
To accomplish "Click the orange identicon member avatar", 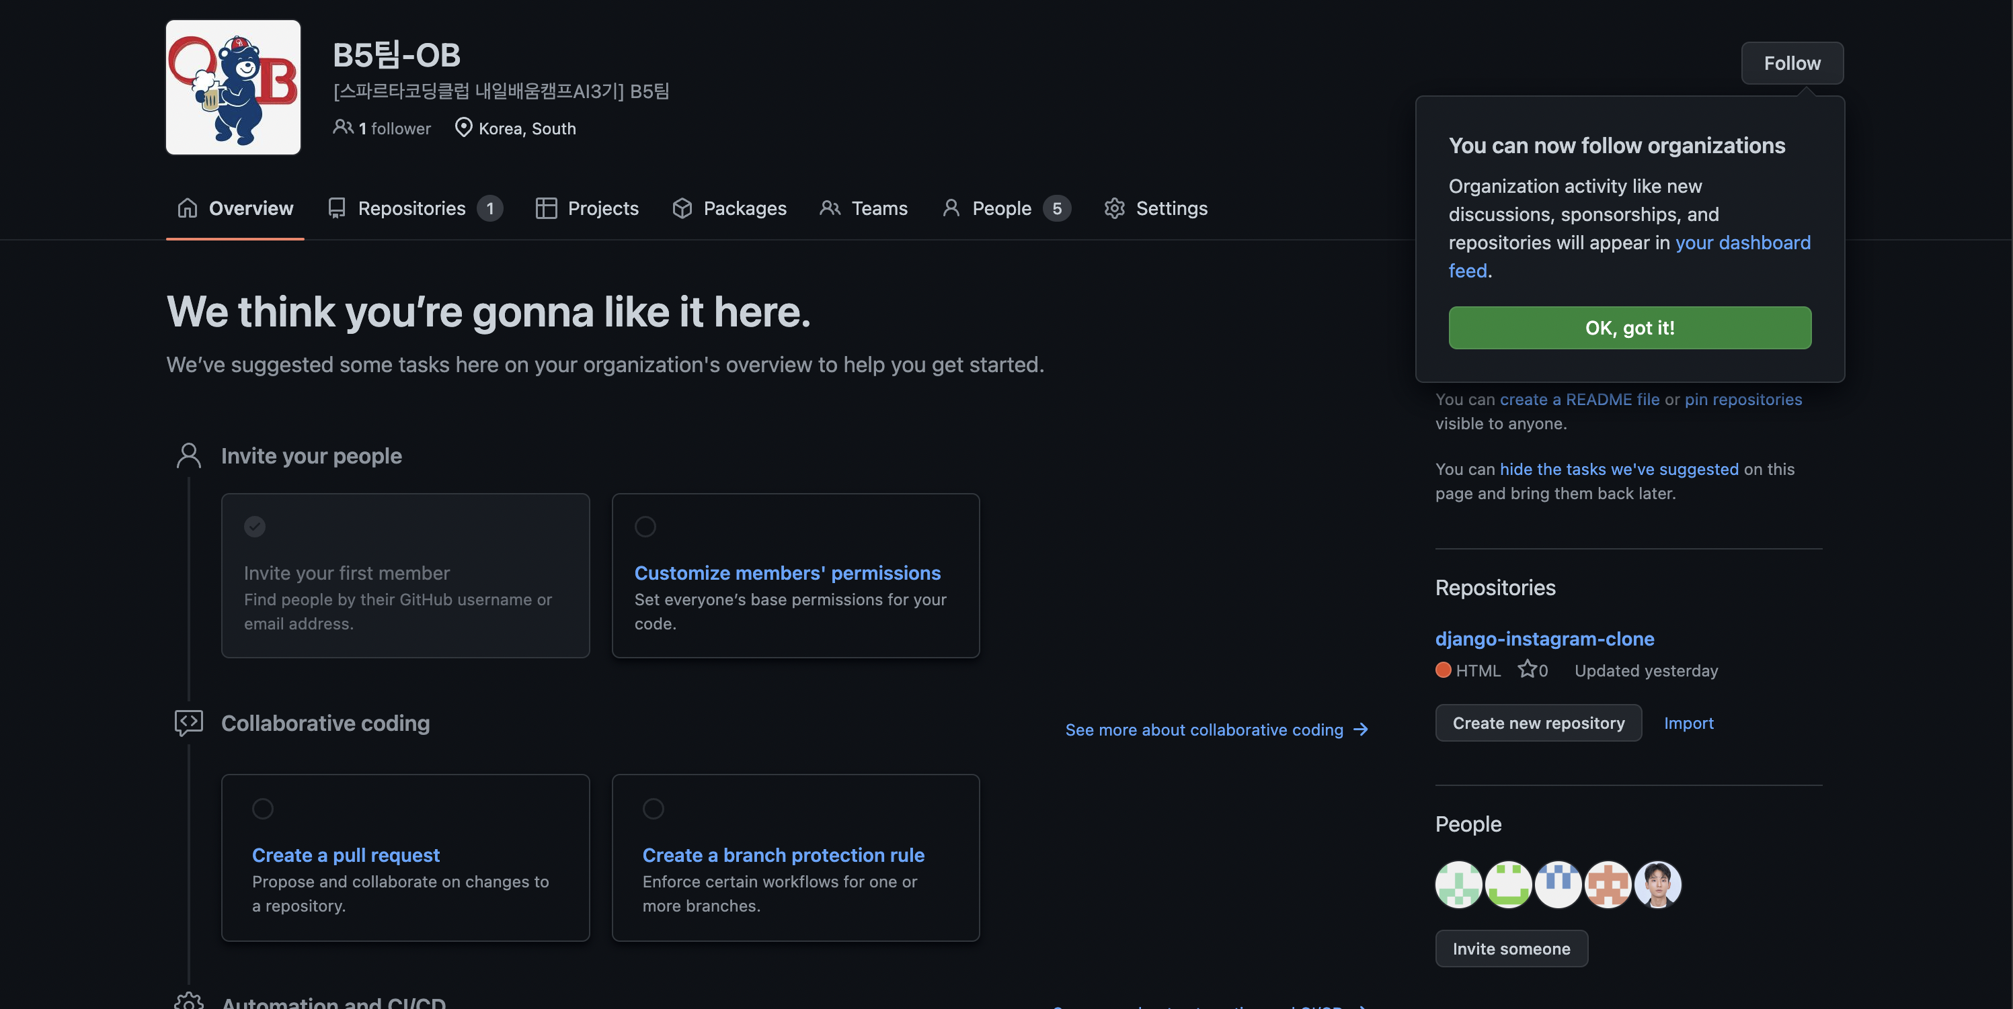I will click(1608, 884).
